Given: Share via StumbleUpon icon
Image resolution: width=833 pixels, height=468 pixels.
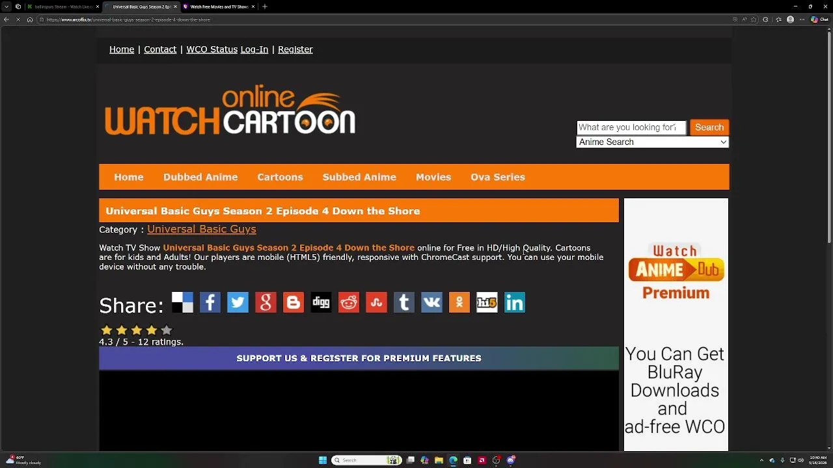Looking at the screenshot, I should (x=376, y=302).
